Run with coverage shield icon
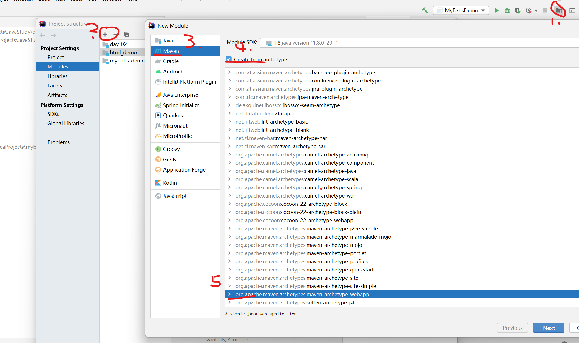The image size is (579, 343). [518, 10]
